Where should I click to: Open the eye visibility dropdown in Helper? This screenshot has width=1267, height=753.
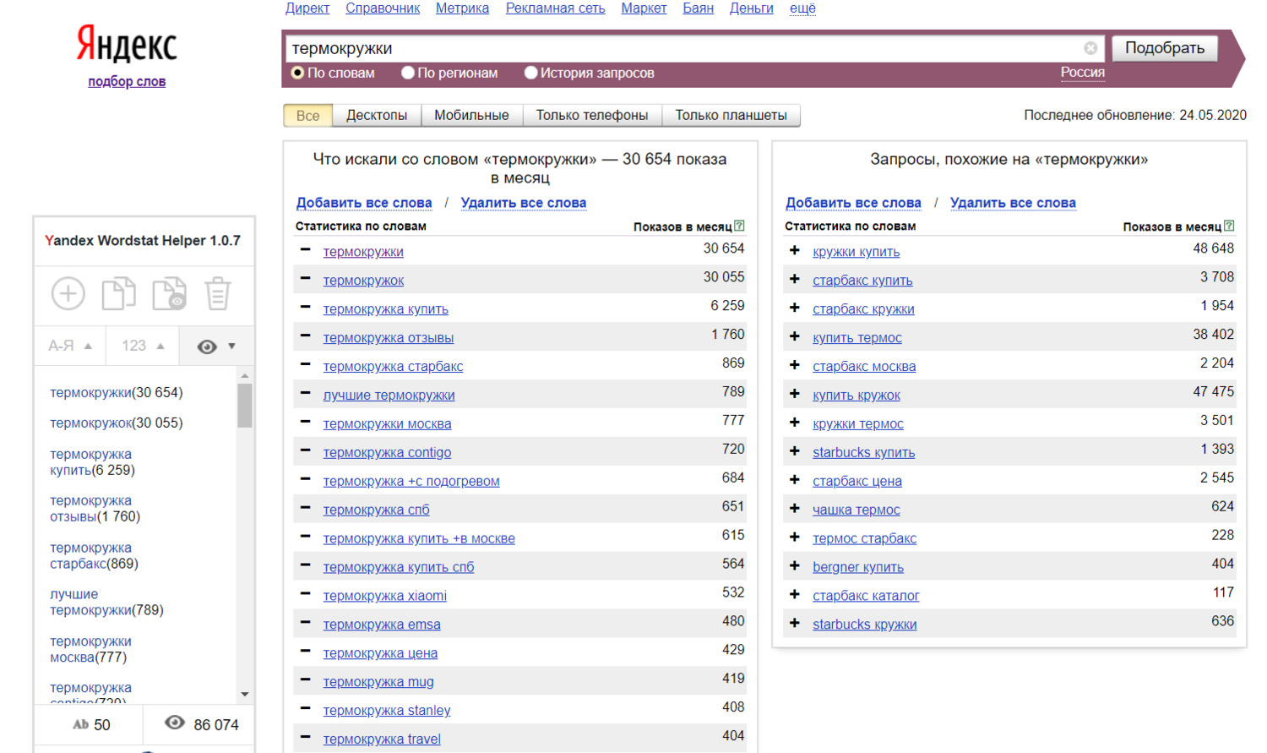216,346
